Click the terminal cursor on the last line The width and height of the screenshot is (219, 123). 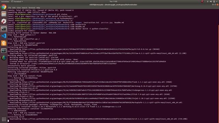pyautogui.click(x=8, y=121)
